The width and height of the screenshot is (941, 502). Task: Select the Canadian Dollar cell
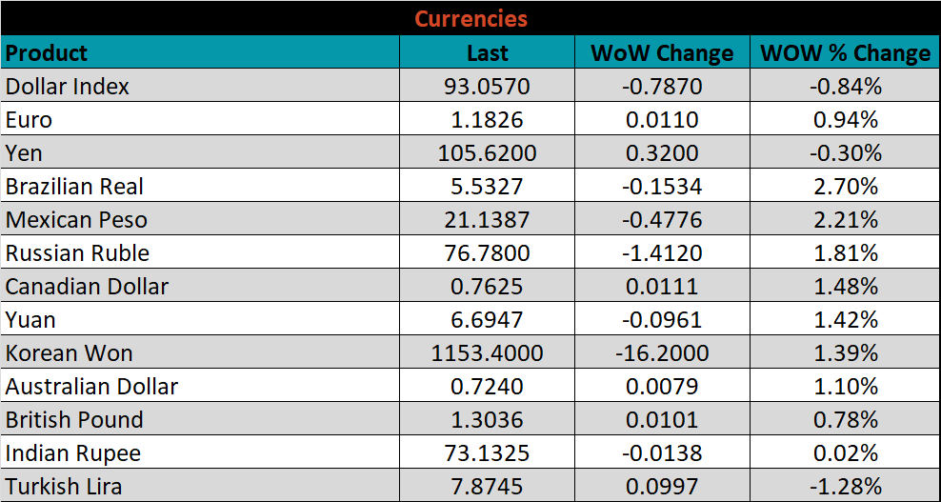pyautogui.click(x=87, y=287)
